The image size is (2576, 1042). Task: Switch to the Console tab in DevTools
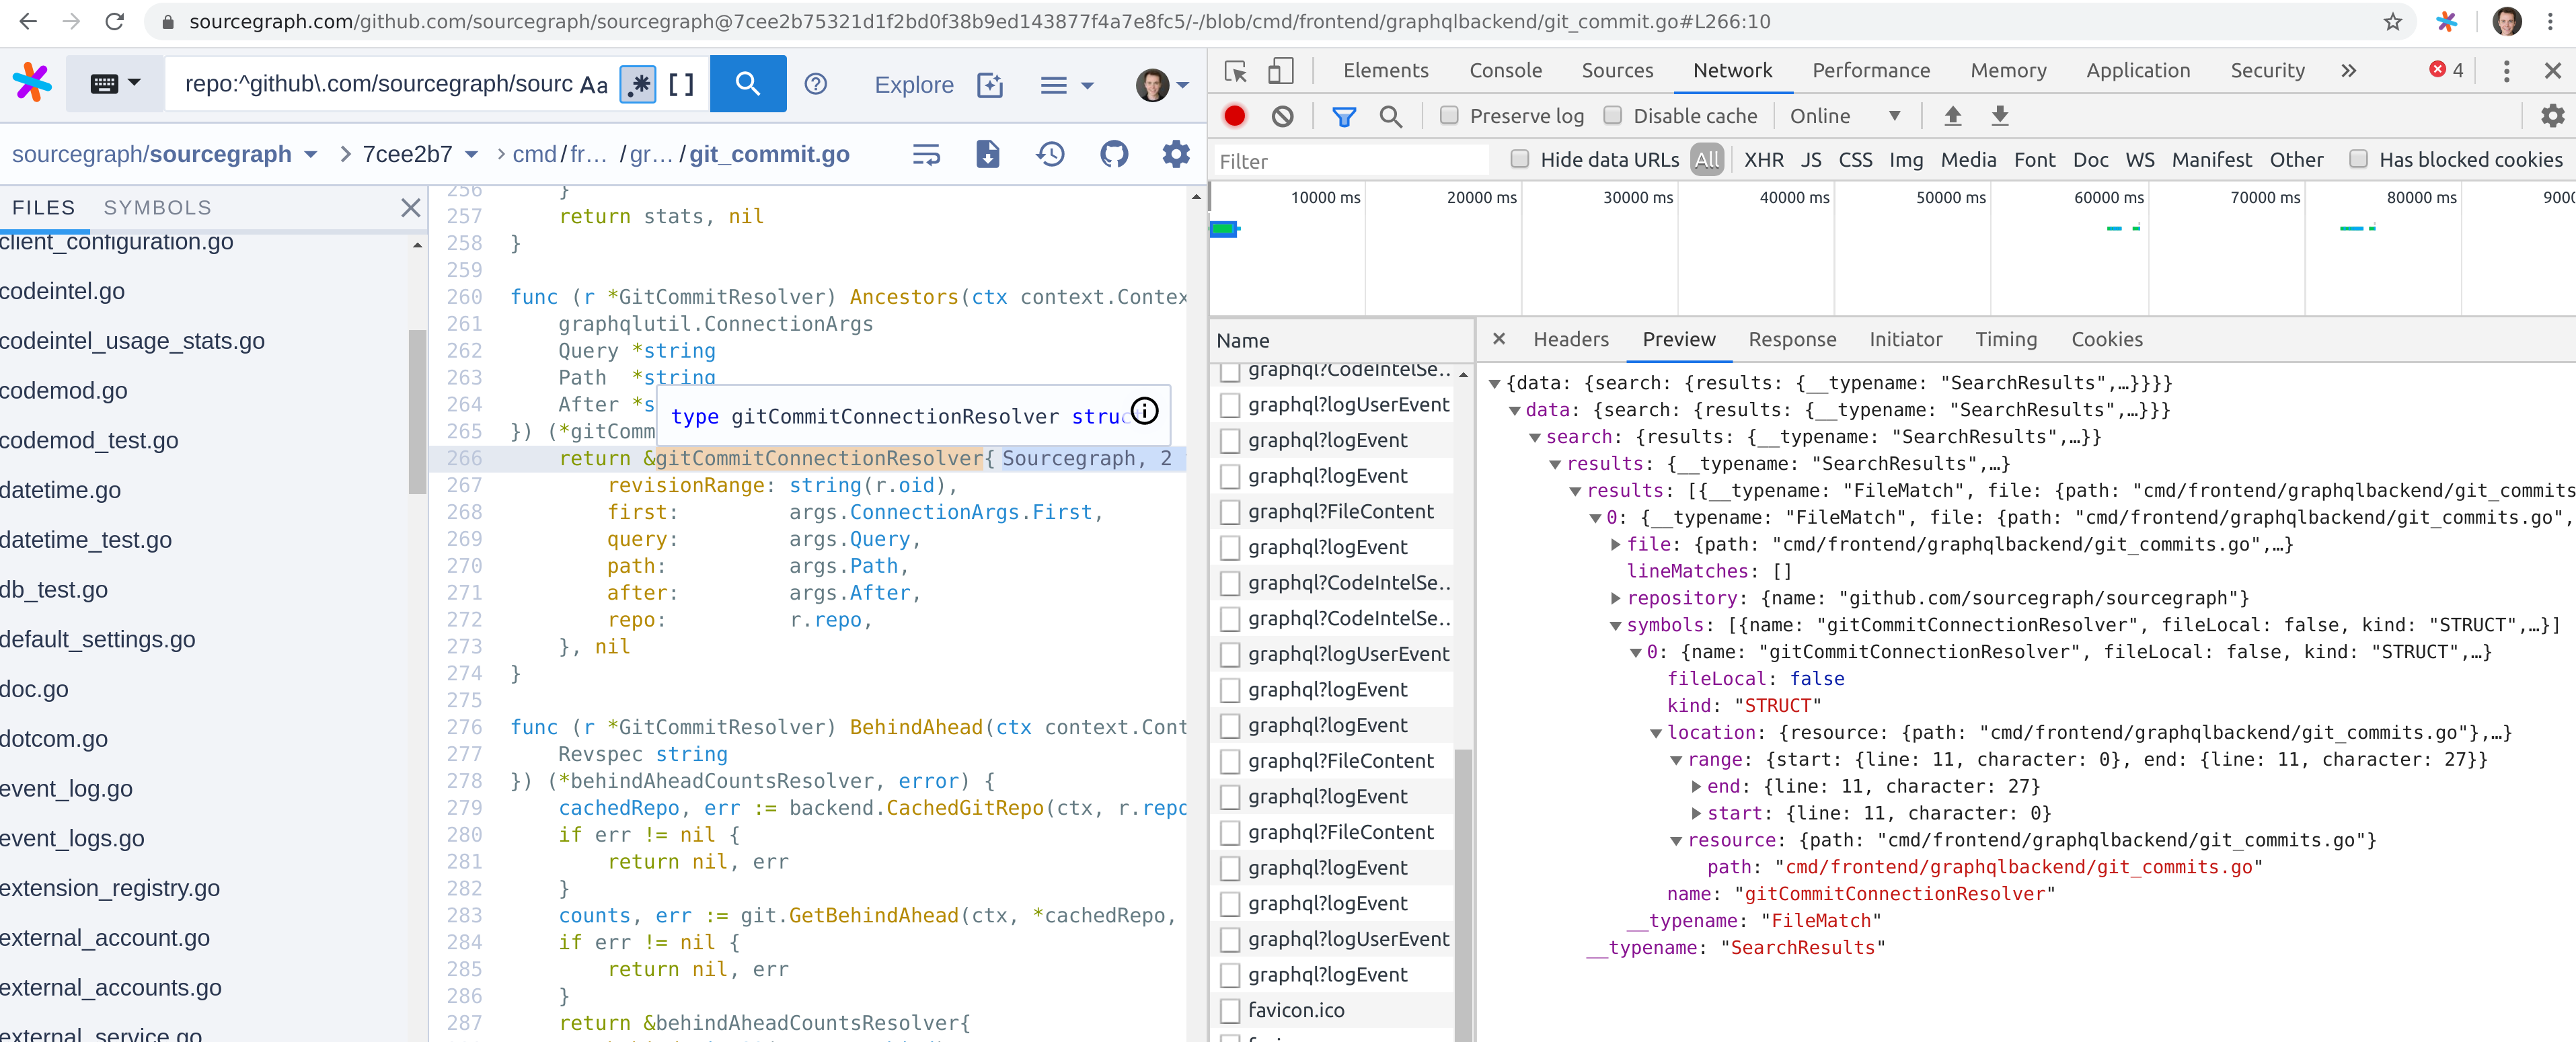1504,70
